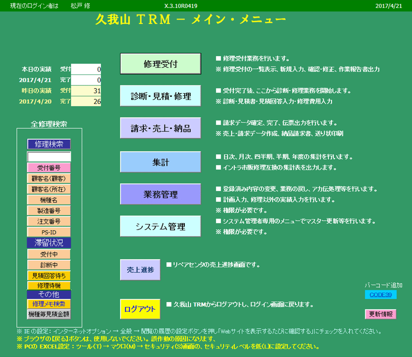Search by 機種名

(x=49, y=200)
